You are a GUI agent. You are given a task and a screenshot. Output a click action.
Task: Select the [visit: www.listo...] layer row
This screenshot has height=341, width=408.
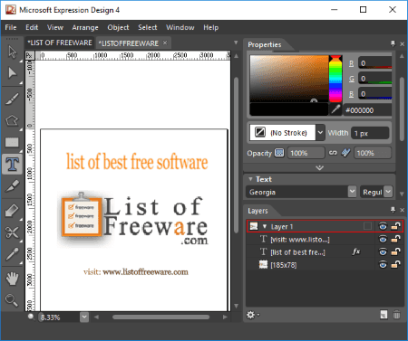tap(325, 239)
